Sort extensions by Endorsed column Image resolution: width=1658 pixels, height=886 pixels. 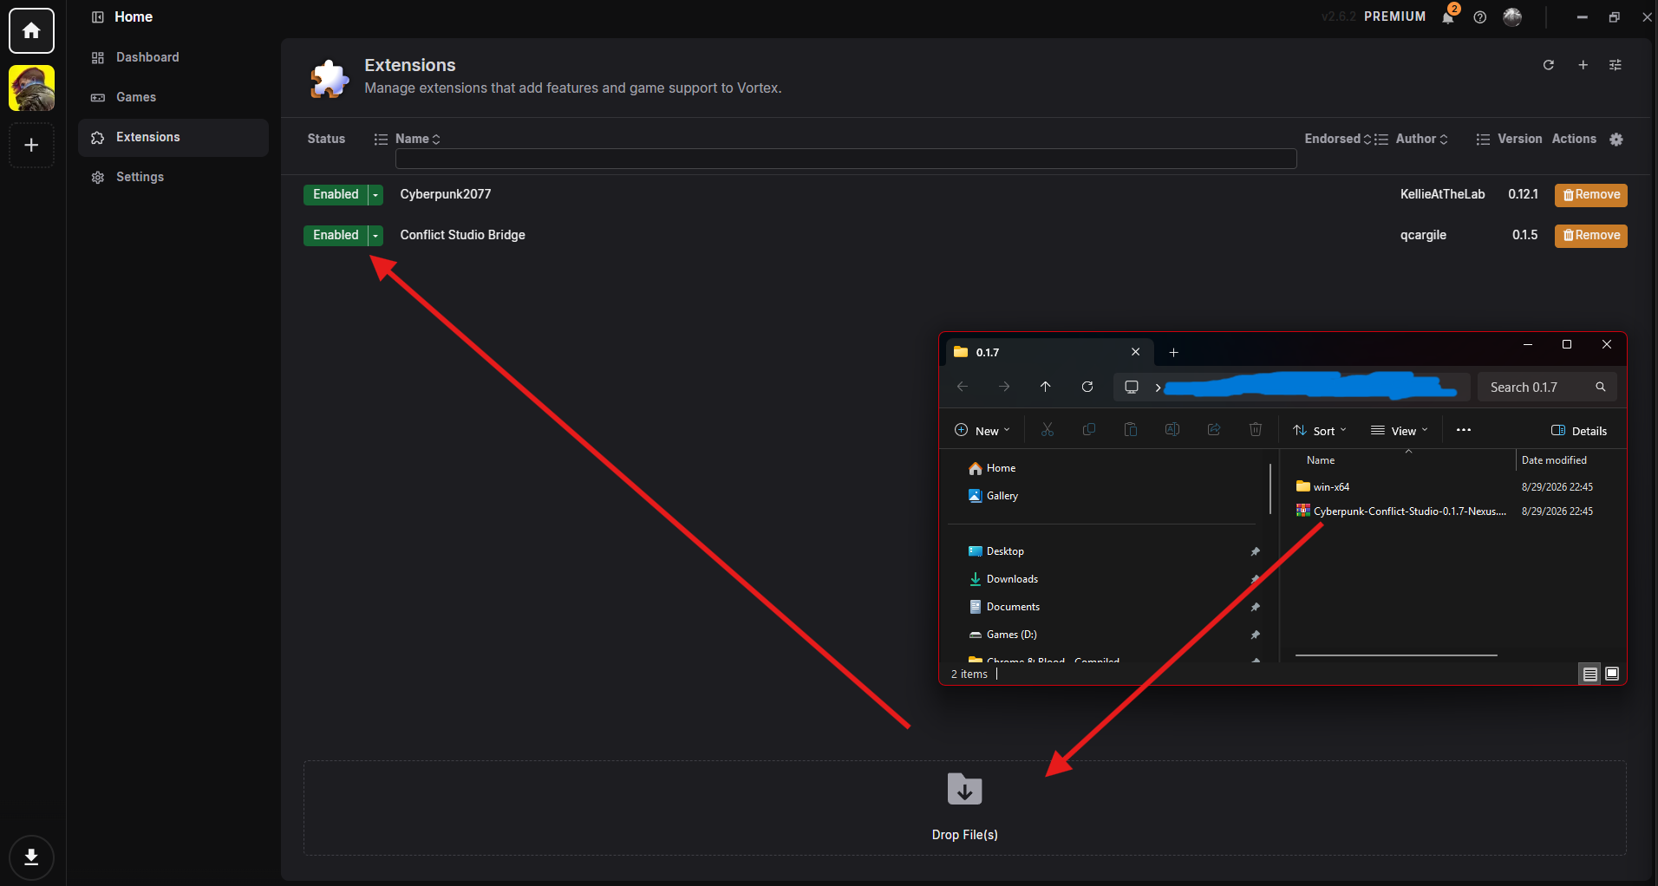tap(1337, 139)
